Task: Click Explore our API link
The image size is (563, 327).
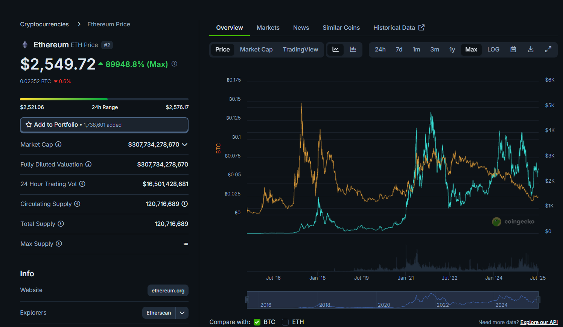Action: click(539, 322)
